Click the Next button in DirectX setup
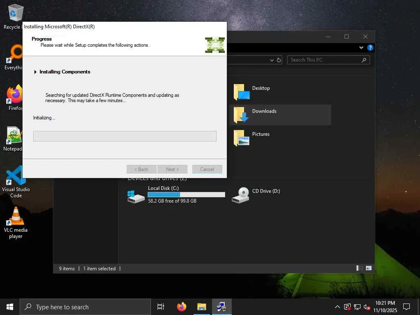 pos(172,169)
